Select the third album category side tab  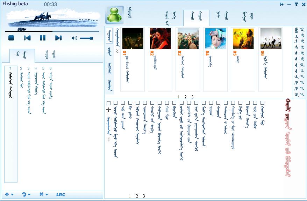[x=109, y=68]
